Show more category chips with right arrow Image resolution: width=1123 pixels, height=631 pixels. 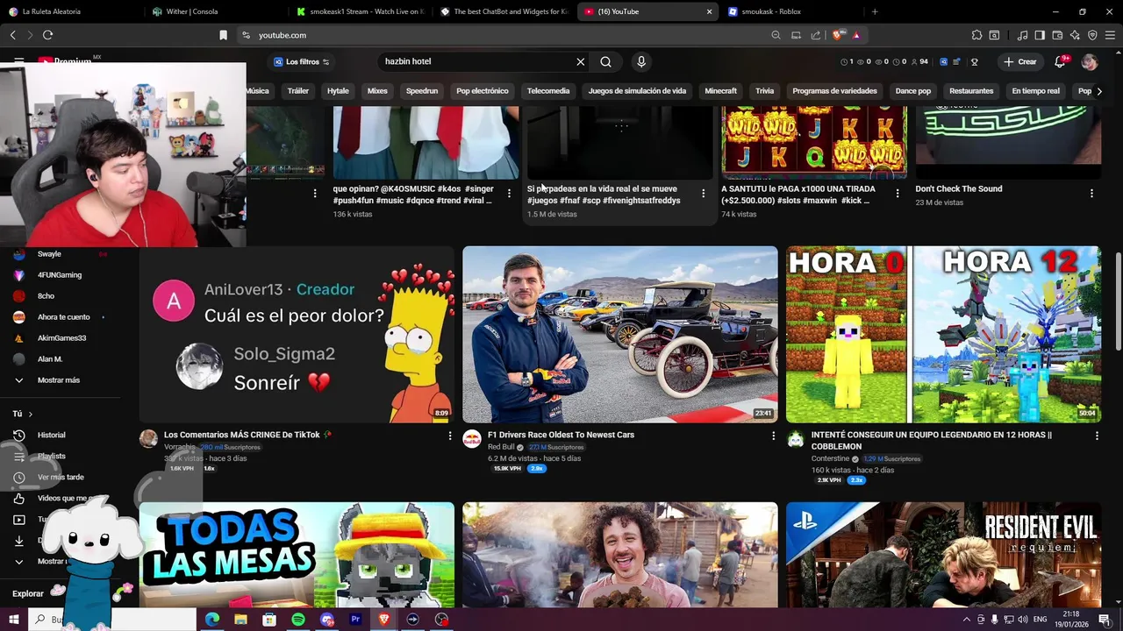click(x=1099, y=91)
